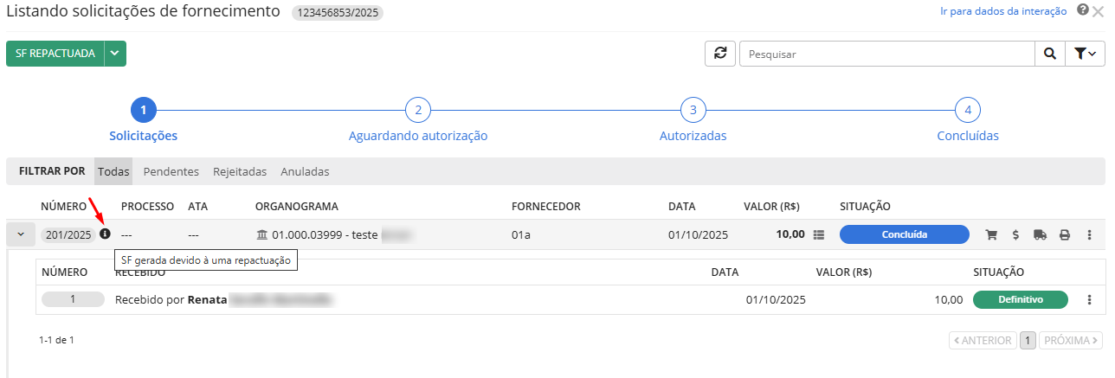Click the search magnifier icon
Viewport: 1115px width, 378px height.
point(1049,54)
